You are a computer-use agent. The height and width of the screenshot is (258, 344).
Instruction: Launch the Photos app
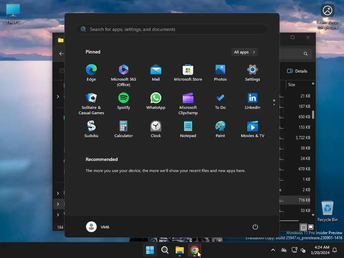(220, 73)
